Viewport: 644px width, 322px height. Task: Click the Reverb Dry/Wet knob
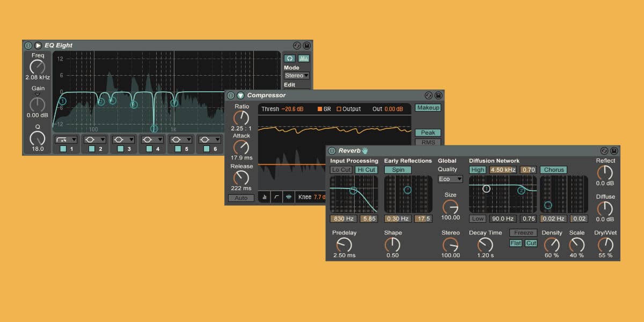click(605, 245)
